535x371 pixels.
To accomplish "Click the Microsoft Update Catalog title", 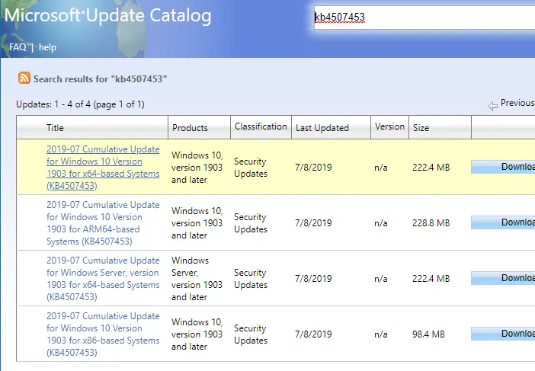I will [107, 15].
